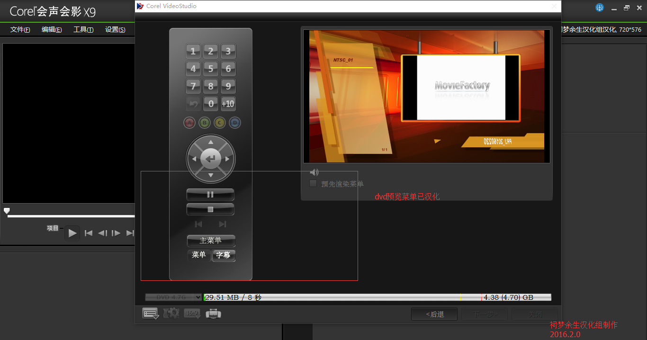
Task: Click the right arrow on the navigation pad
Action: point(227,159)
